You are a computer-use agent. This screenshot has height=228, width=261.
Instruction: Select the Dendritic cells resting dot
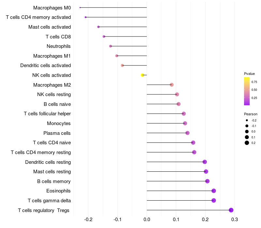205,162
